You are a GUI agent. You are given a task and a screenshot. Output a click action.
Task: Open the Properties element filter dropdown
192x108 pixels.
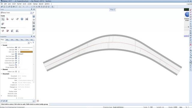point(29,43)
